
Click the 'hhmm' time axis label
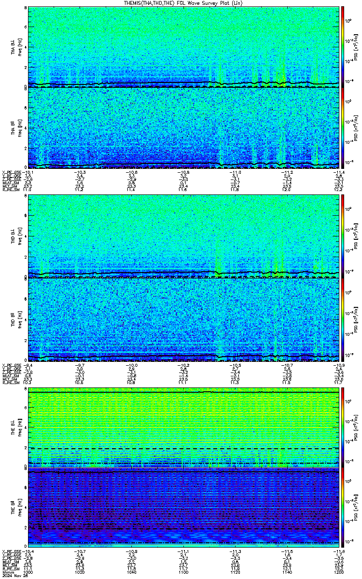pos(7,572)
